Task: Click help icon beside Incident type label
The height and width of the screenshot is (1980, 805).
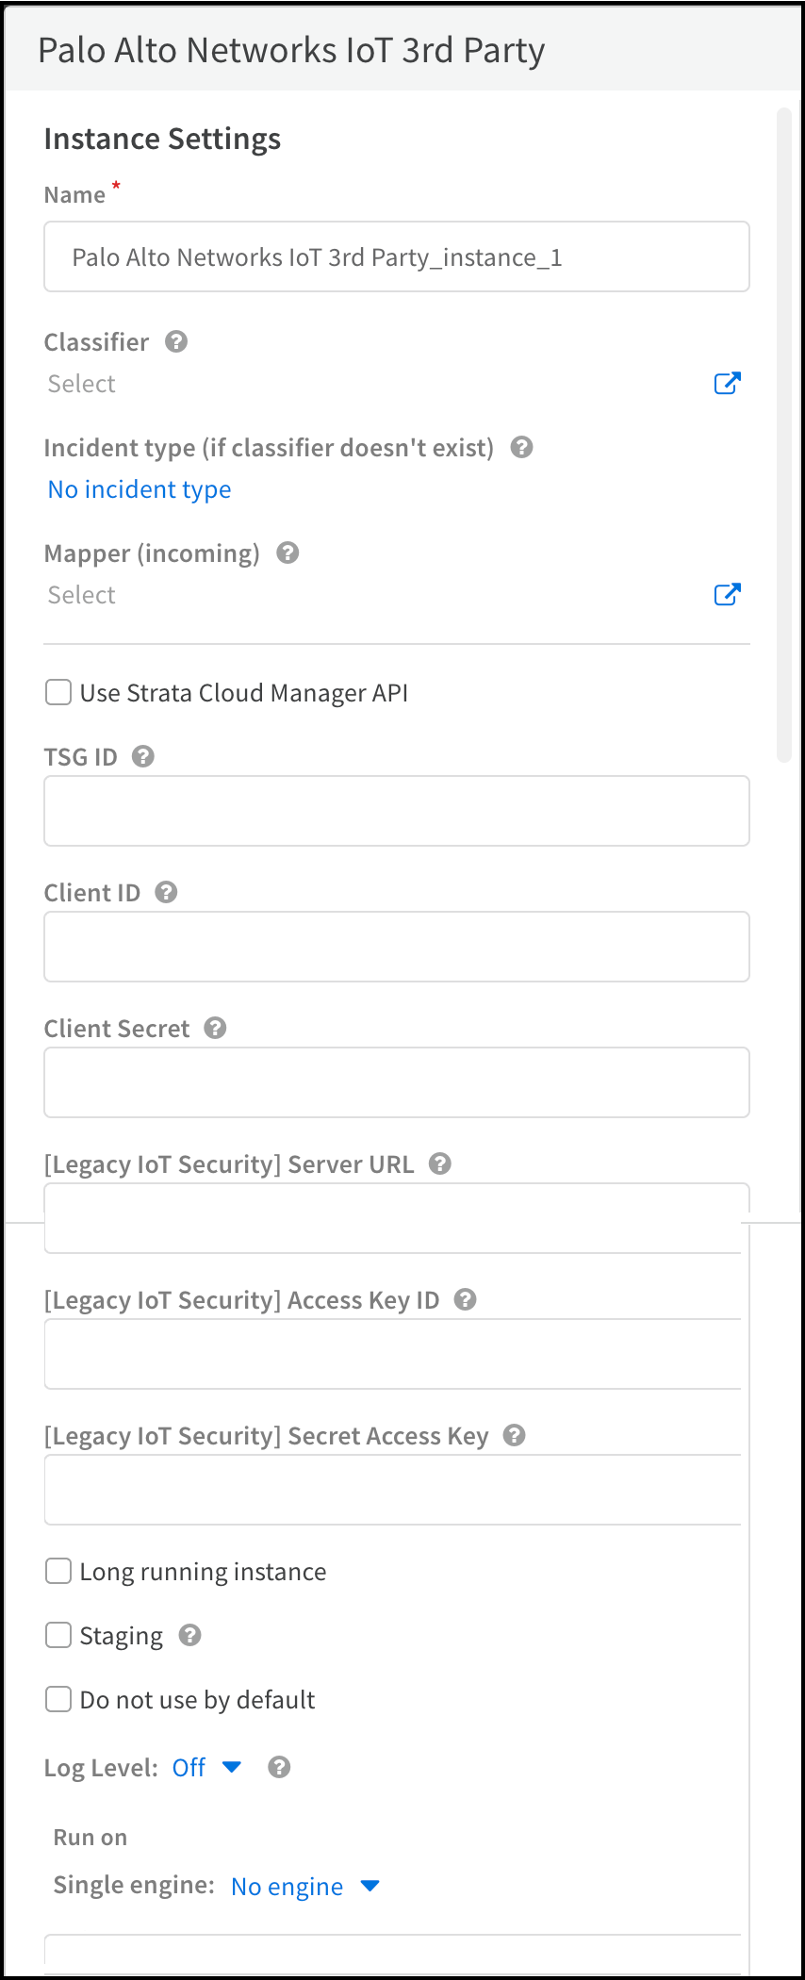Action: (522, 447)
